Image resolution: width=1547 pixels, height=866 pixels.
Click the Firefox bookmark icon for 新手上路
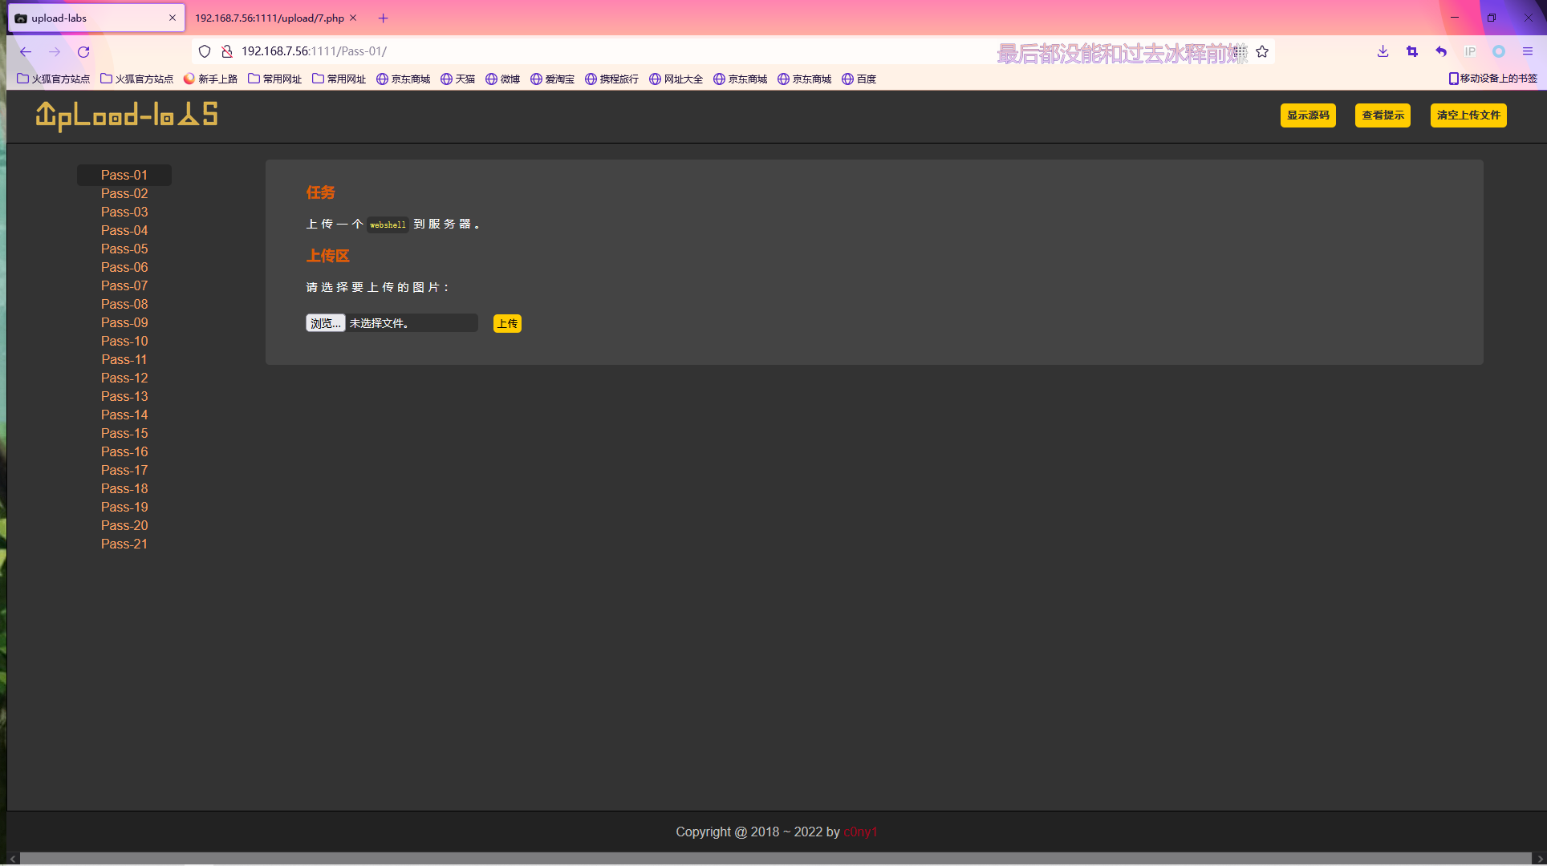point(211,79)
